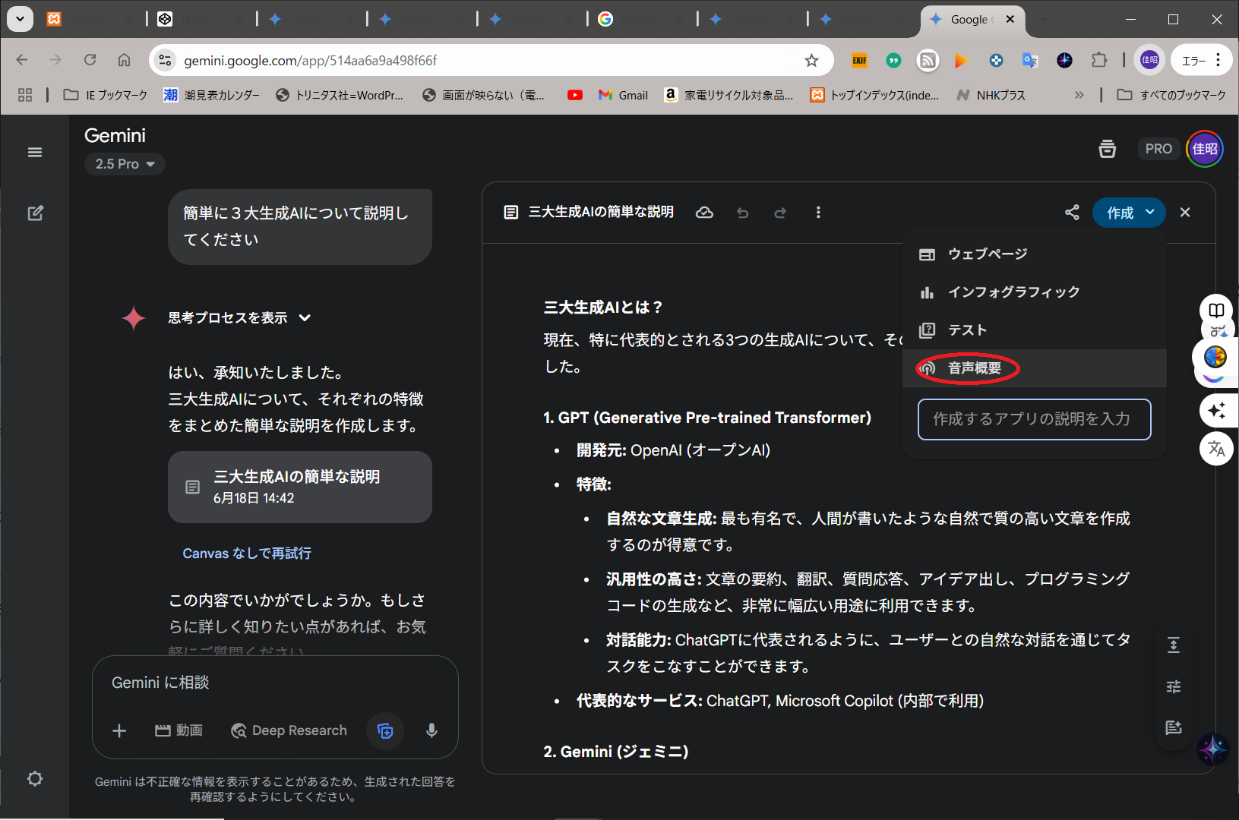Open the 三大生成AIの簡単な説明 document card
Screen dimensions: 1239x820
pyautogui.click(x=299, y=487)
